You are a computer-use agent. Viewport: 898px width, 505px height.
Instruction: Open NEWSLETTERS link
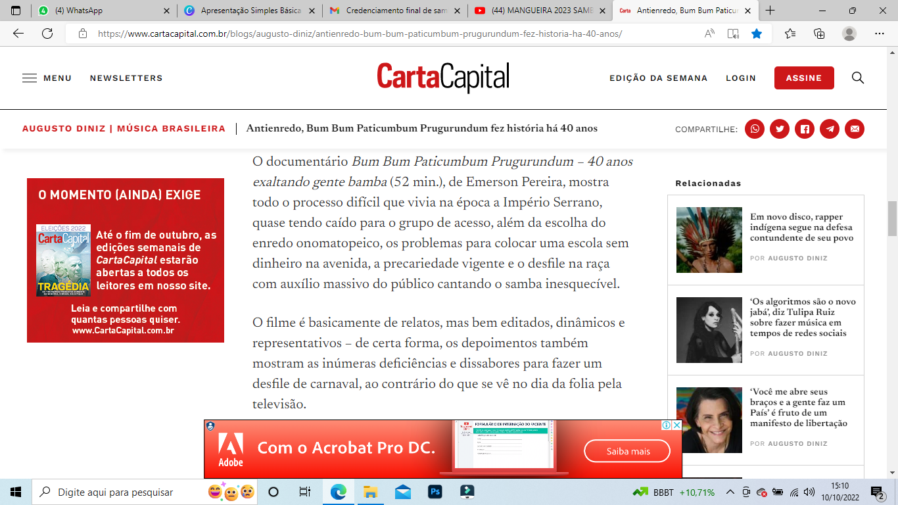pos(126,78)
